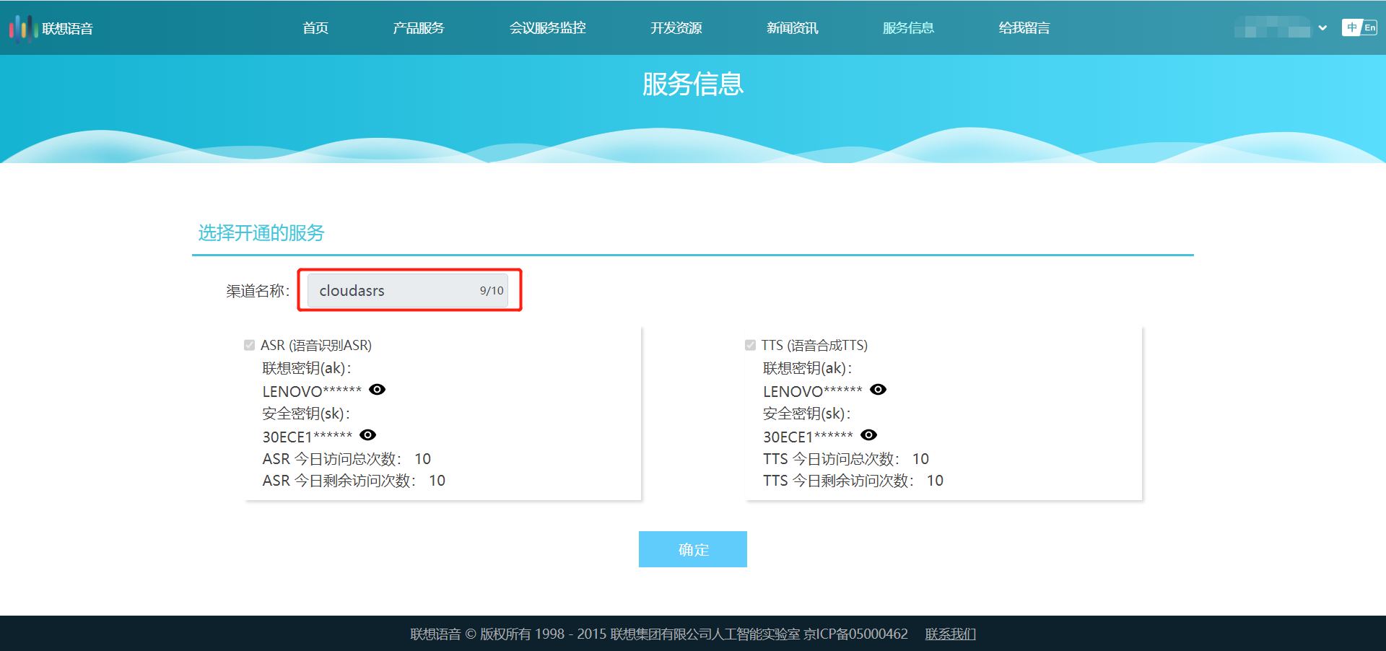Expand the user account dropdown arrow

click(1322, 28)
